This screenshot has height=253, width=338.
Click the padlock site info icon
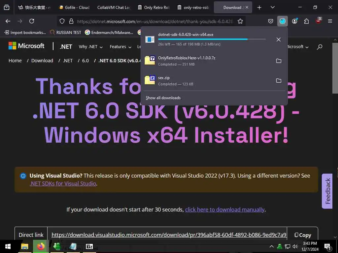pyautogui.click(x=71, y=21)
